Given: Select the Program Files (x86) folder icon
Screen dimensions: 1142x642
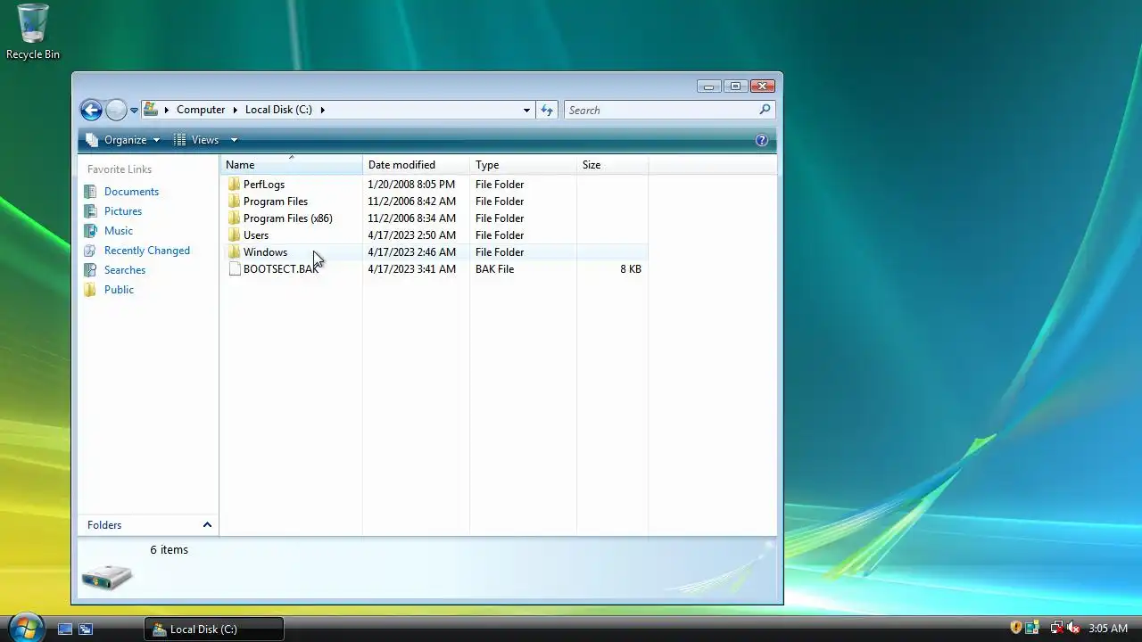Looking at the screenshot, I should click(x=235, y=218).
